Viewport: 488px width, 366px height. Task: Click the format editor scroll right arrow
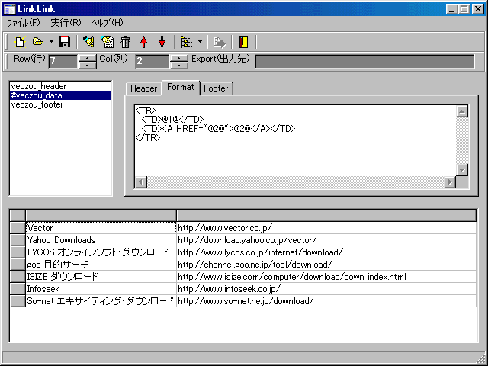tap(449, 182)
